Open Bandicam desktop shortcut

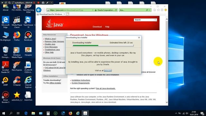[28, 36]
